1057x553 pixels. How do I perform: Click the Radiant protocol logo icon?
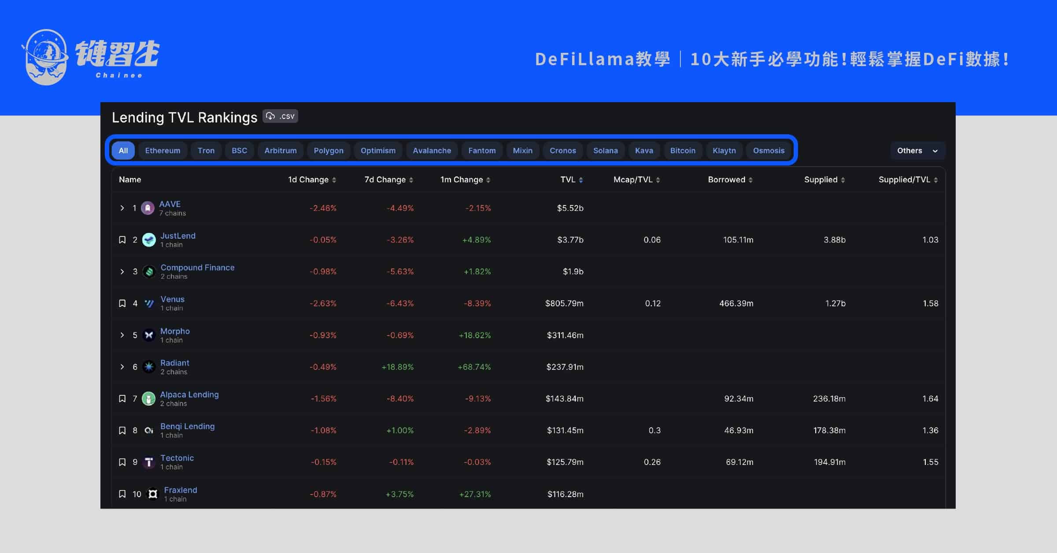click(149, 367)
